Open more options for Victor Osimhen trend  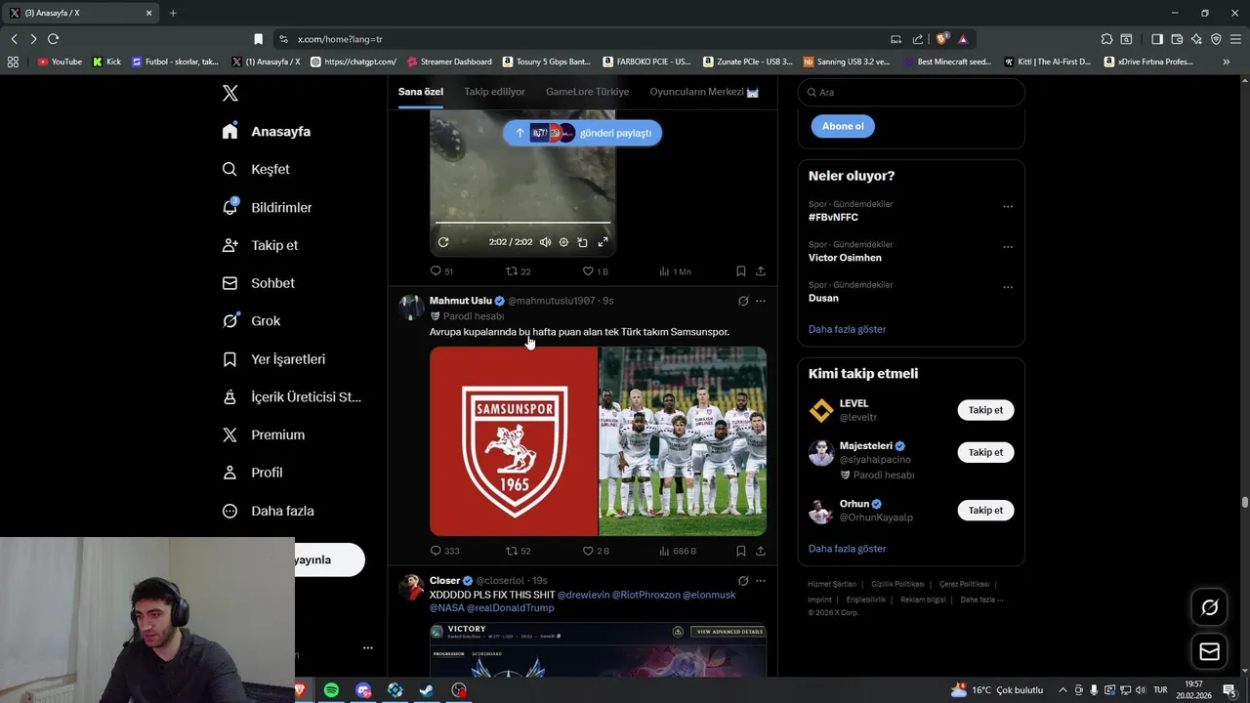pyautogui.click(x=1008, y=247)
